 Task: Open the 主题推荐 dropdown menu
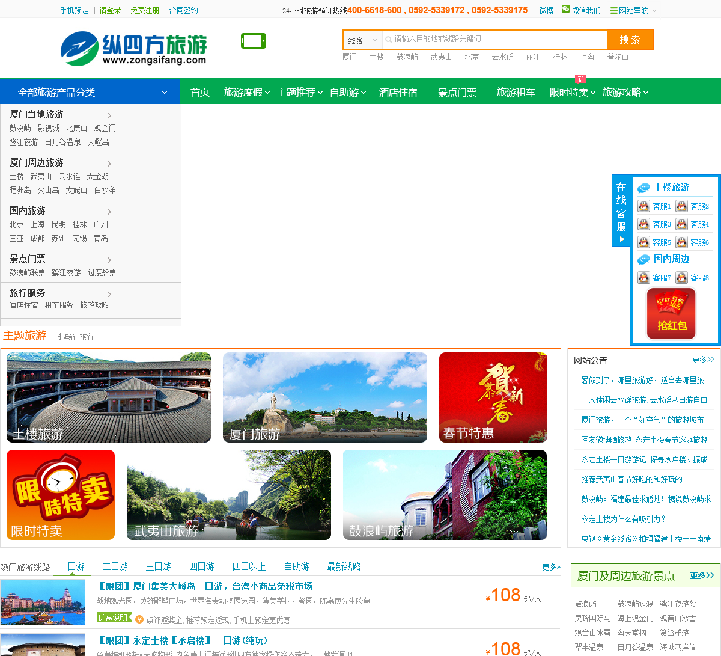300,92
